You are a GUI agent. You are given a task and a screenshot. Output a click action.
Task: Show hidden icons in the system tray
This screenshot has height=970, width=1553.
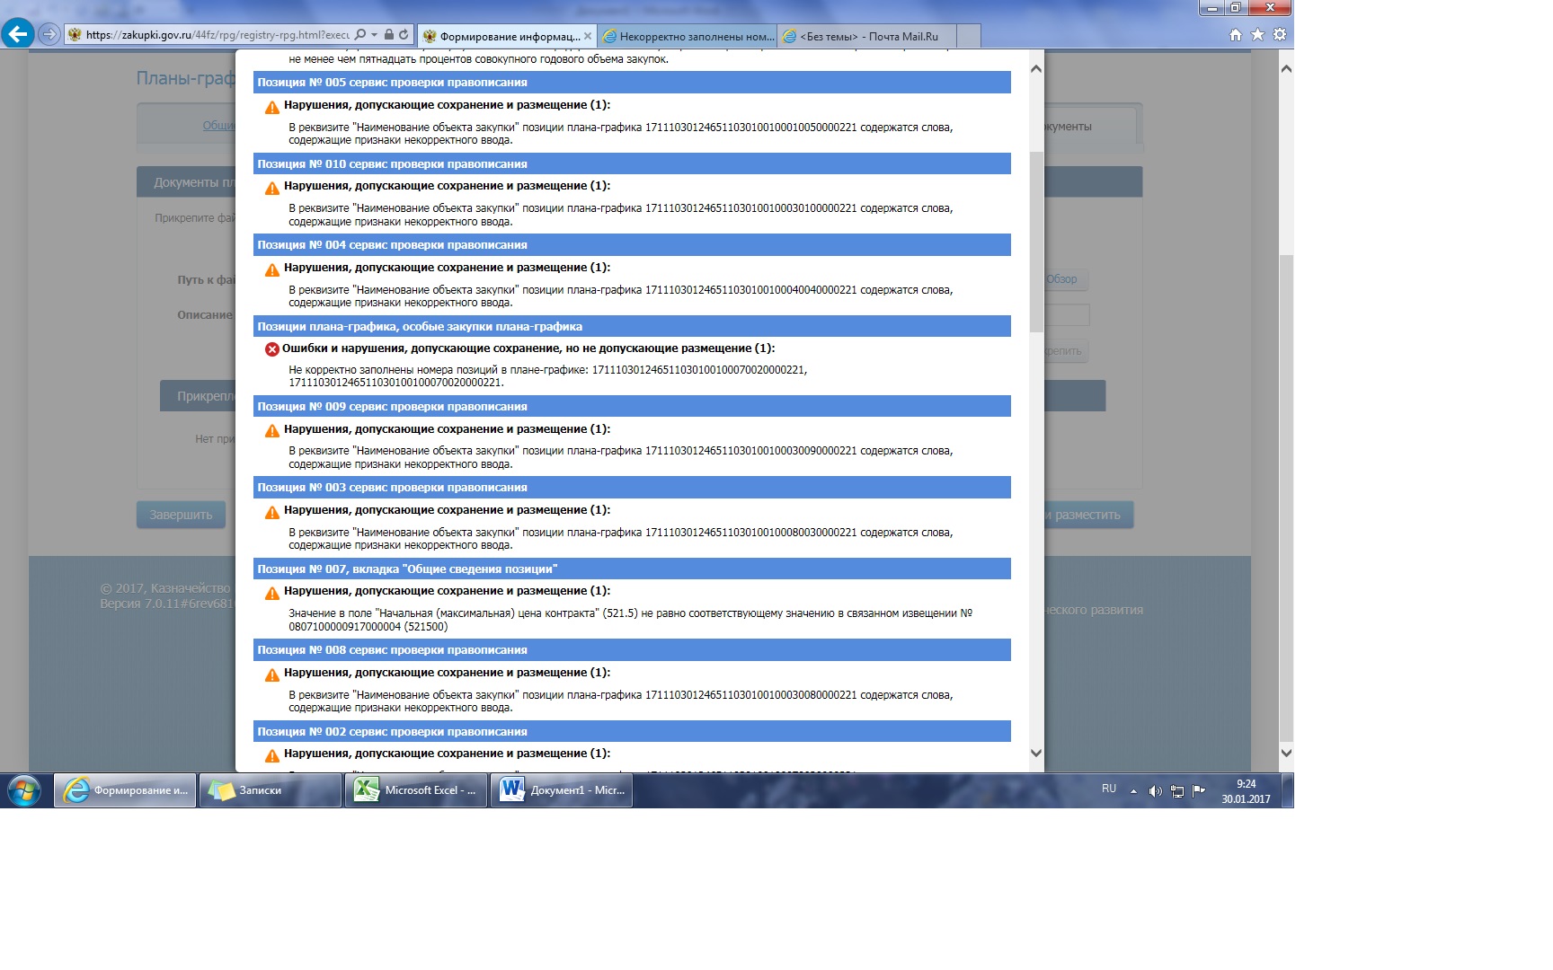tap(1133, 791)
